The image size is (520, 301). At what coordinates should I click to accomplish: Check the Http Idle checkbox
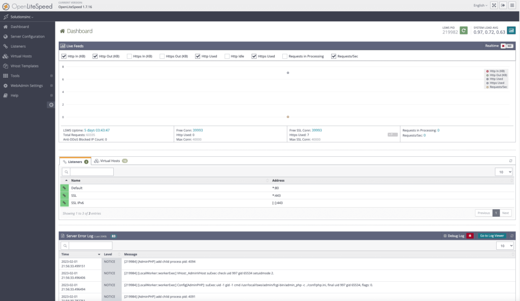(227, 56)
